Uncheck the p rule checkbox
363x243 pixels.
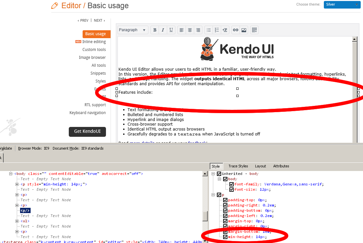(x=219, y=195)
